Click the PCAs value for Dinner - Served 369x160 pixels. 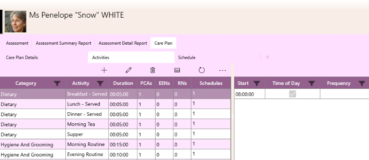[146, 114]
